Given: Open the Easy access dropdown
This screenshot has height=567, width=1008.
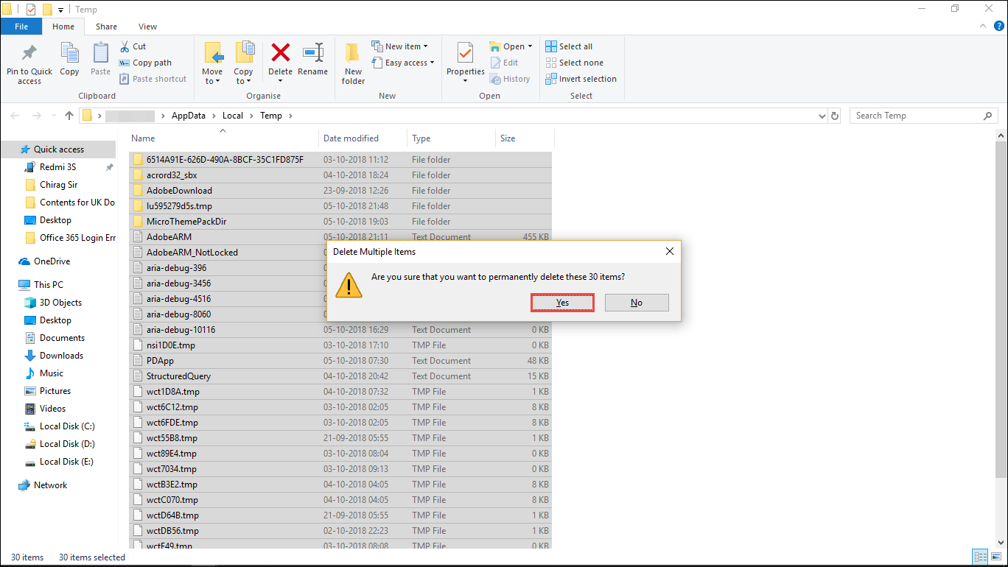Looking at the screenshot, I should [403, 63].
